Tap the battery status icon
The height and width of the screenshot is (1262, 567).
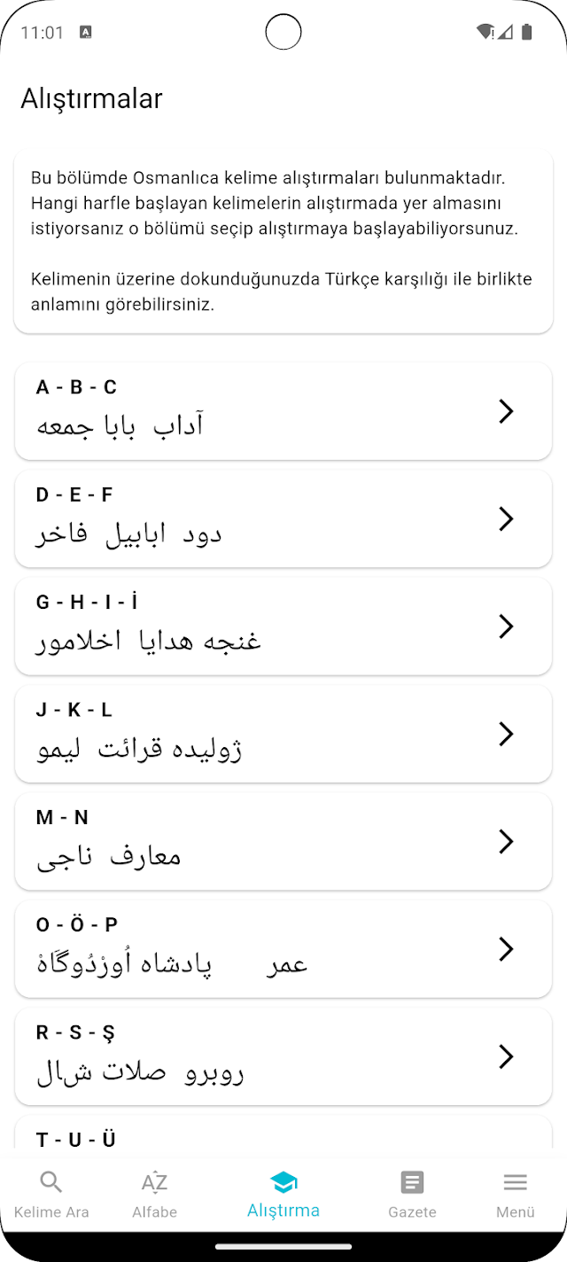(527, 33)
